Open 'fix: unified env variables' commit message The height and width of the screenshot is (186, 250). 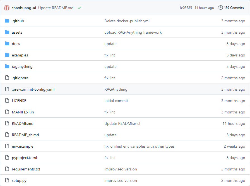tap(139, 146)
